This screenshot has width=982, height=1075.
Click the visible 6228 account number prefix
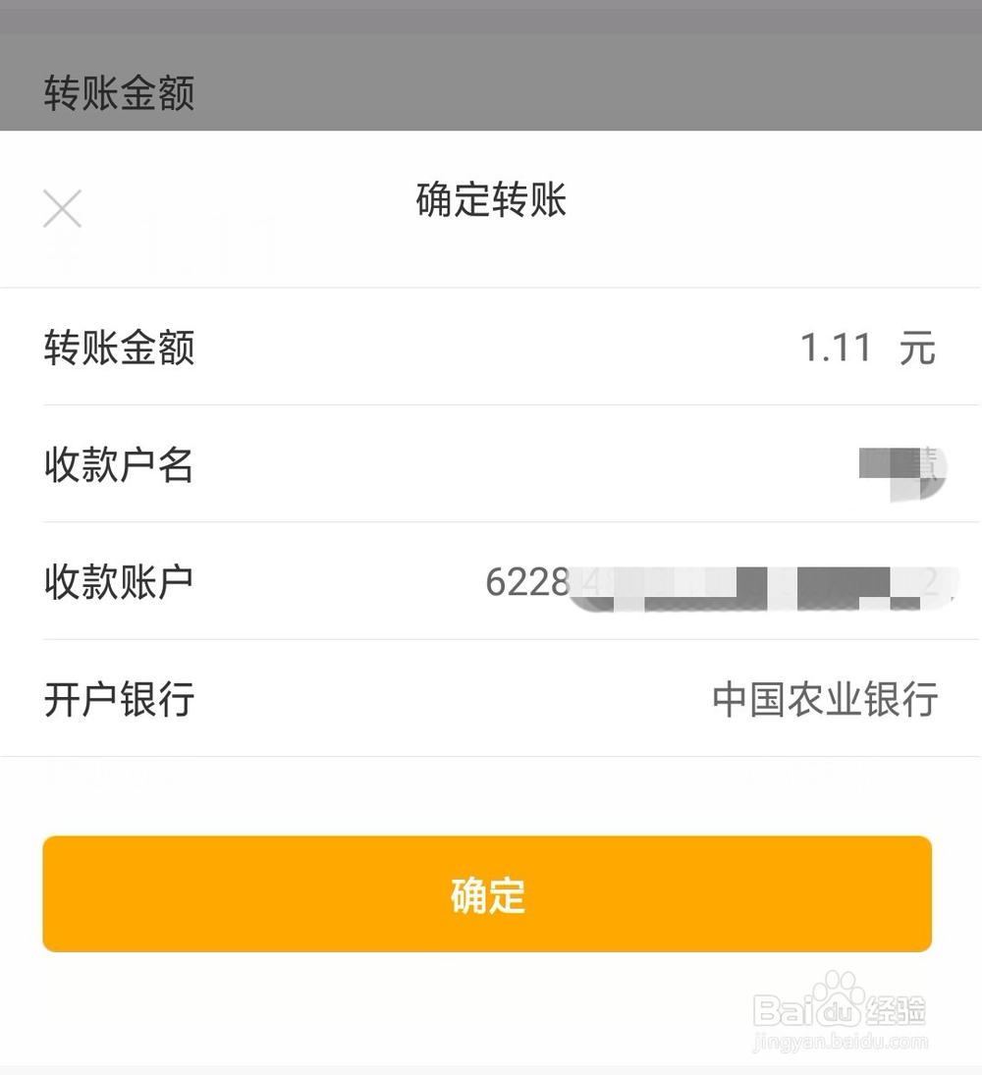[527, 583]
